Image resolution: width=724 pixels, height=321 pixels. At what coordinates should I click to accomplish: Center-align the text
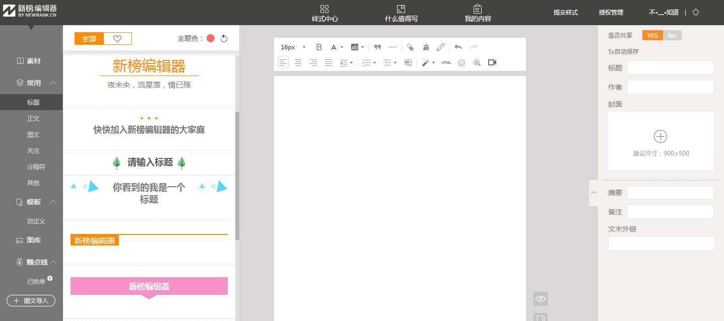point(298,63)
